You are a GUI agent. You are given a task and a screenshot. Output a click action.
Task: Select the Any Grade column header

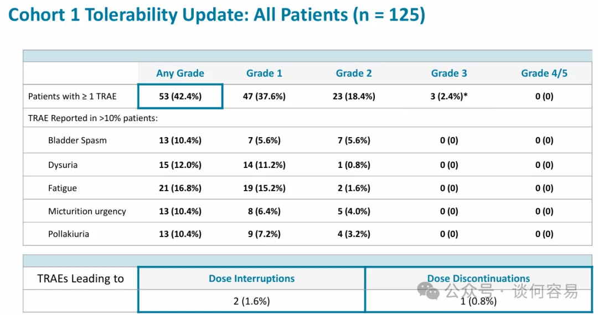(x=180, y=73)
